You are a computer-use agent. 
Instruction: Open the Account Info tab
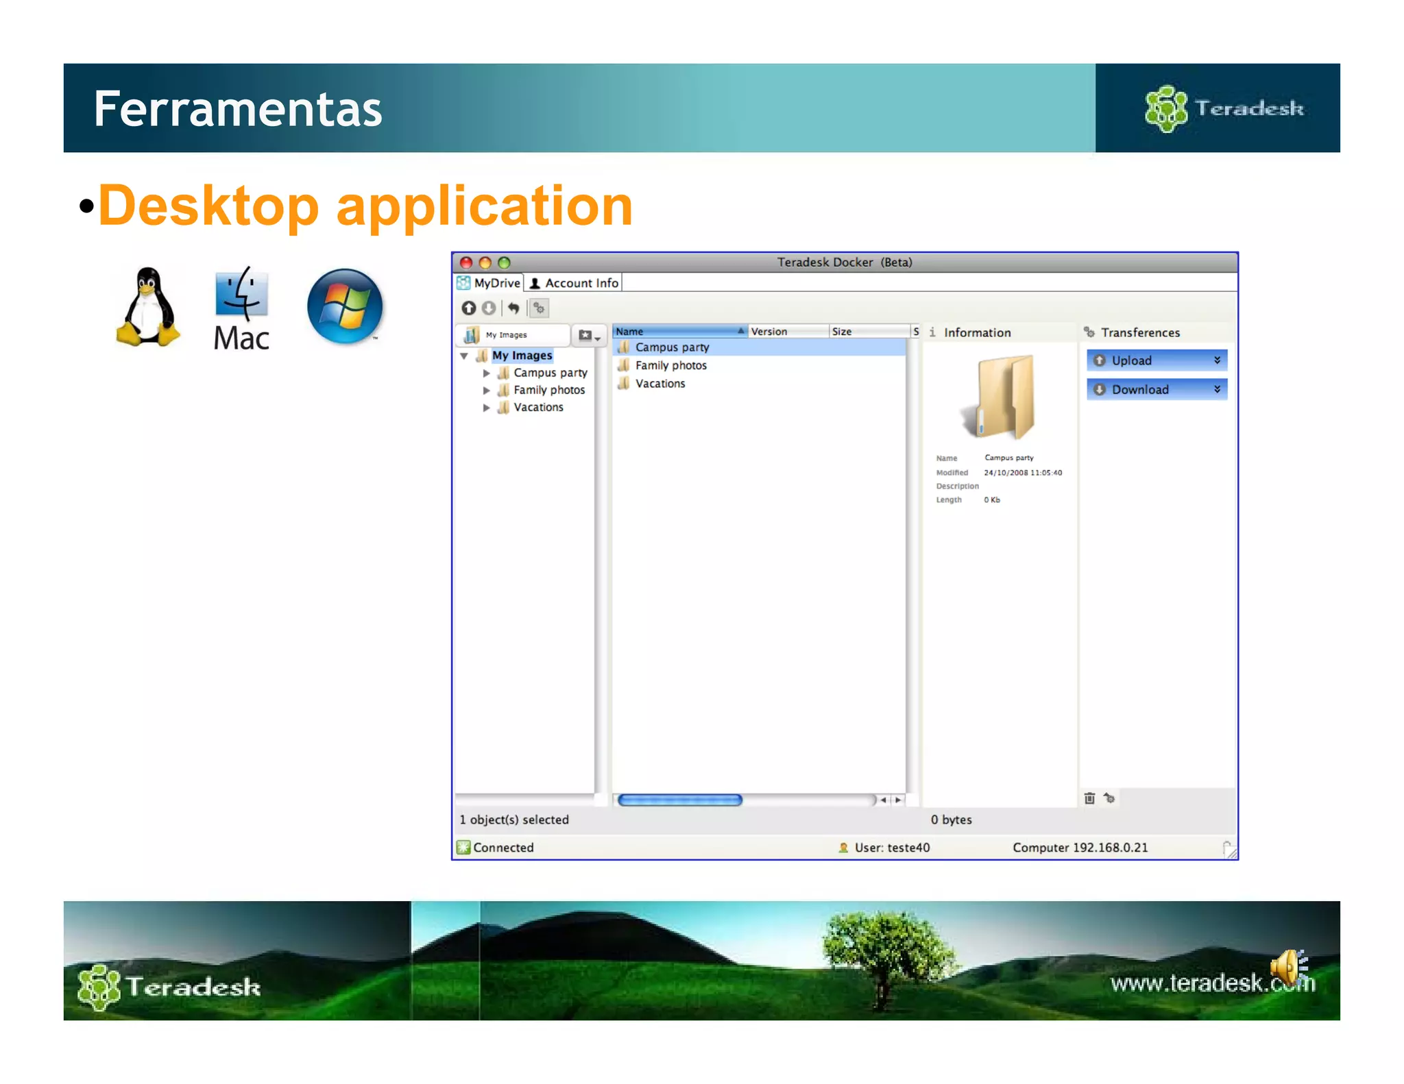click(x=574, y=283)
